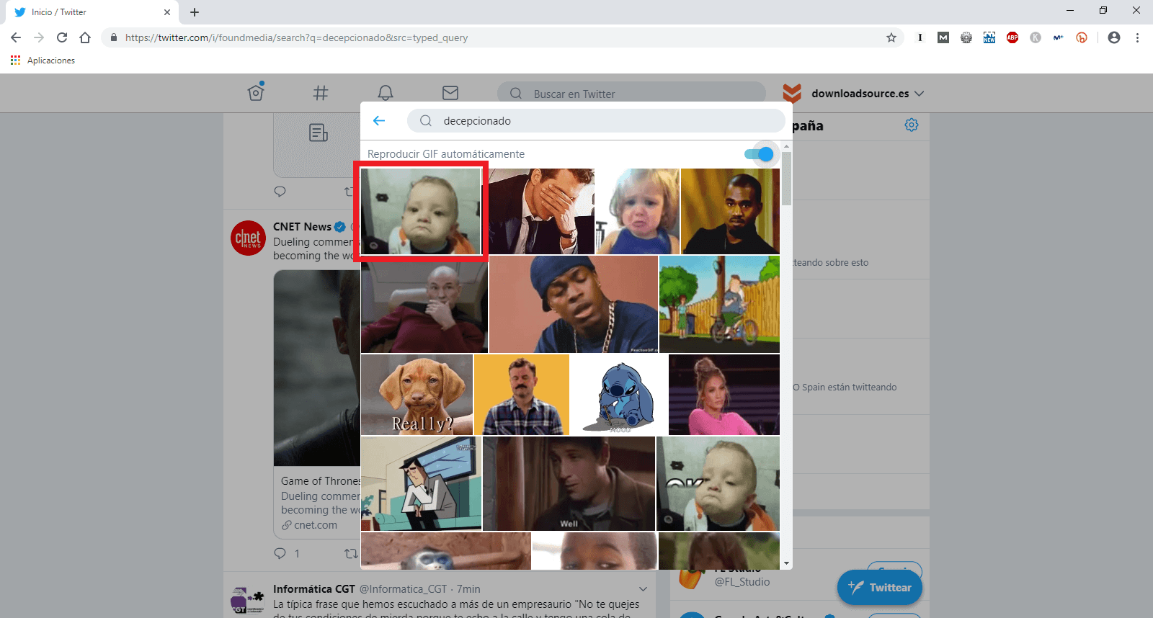The height and width of the screenshot is (618, 1153).
Task: Select the 'Really?' dog GIF
Action: click(x=417, y=395)
